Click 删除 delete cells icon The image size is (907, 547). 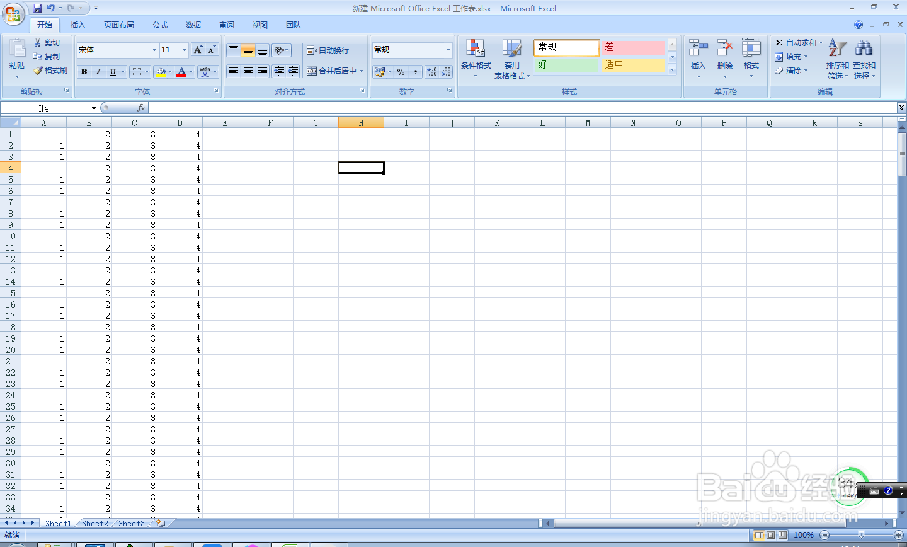tap(725, 49)
